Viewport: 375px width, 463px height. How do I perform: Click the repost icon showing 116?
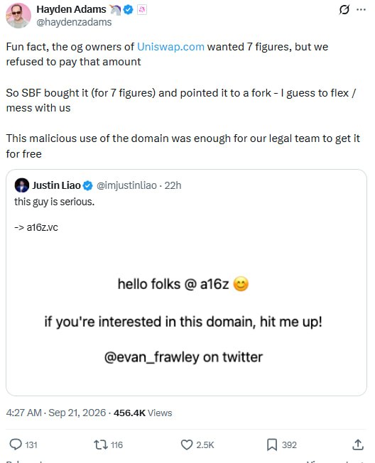tap(101, 445)
